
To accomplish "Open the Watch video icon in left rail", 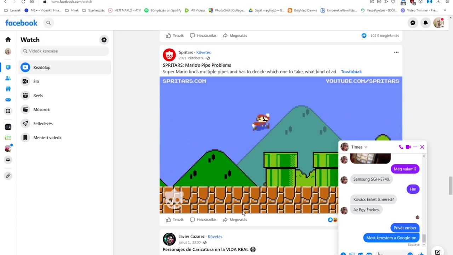I will point(8,67).
